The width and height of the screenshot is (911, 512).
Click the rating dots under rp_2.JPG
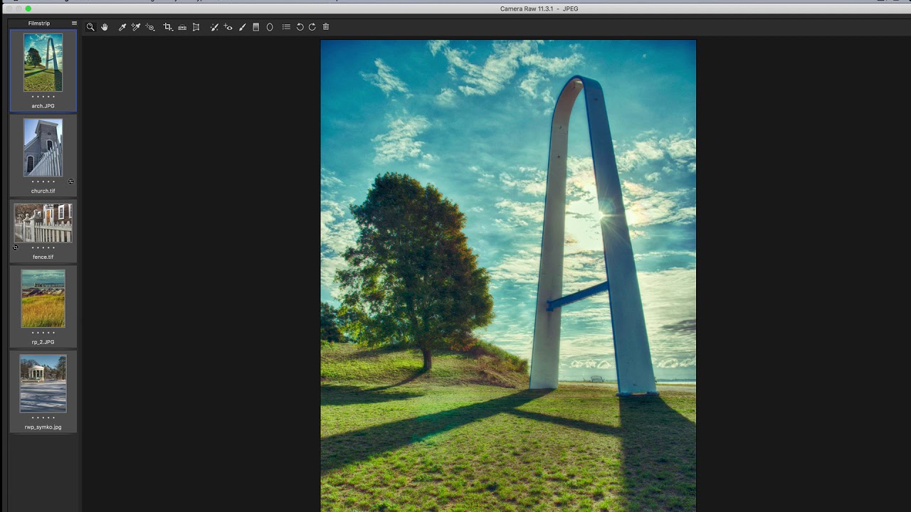[43, 333]
